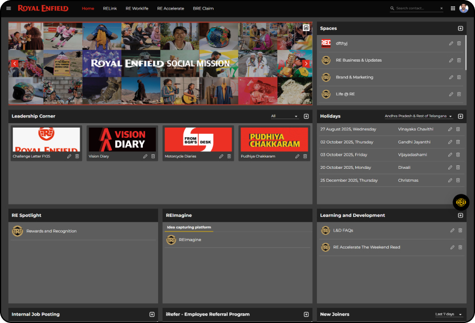
Task: Delete the Vision Diary card
Action: [153, 156]
